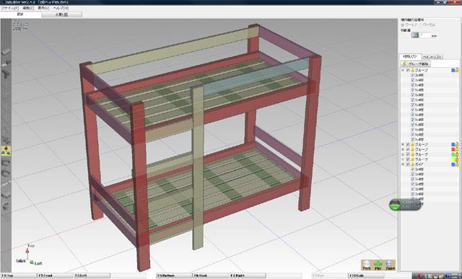Activate the green Pan arrow icon

tap(378, 265)
